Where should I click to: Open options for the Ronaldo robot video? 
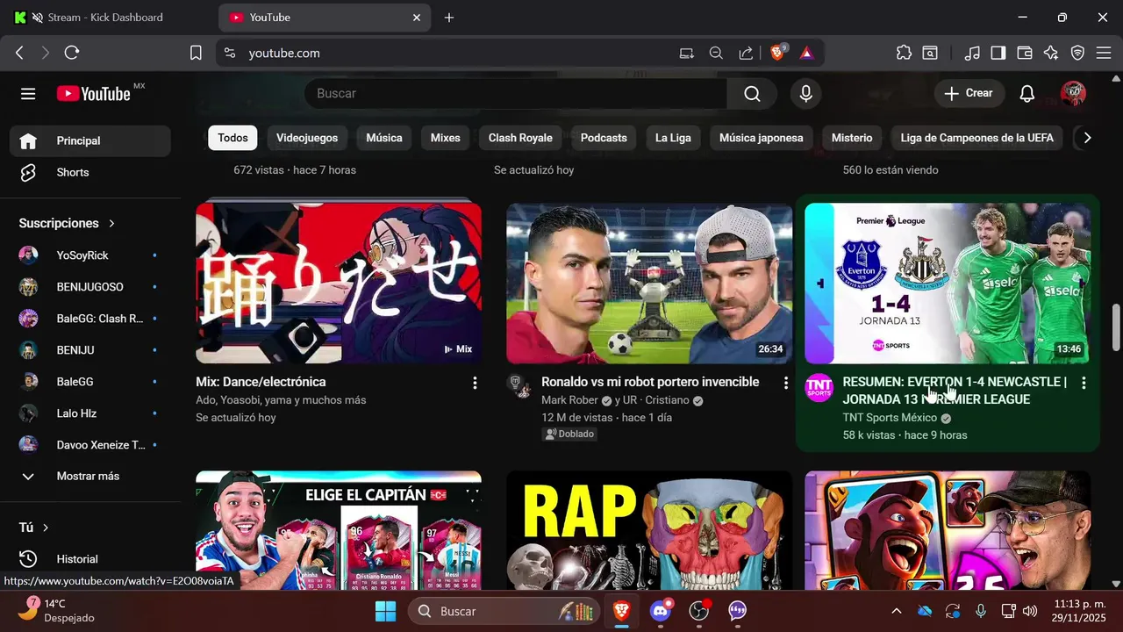click(x=786, y=383)
